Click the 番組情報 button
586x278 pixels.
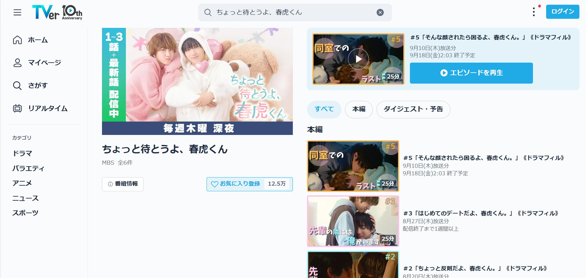coord(123,184)
